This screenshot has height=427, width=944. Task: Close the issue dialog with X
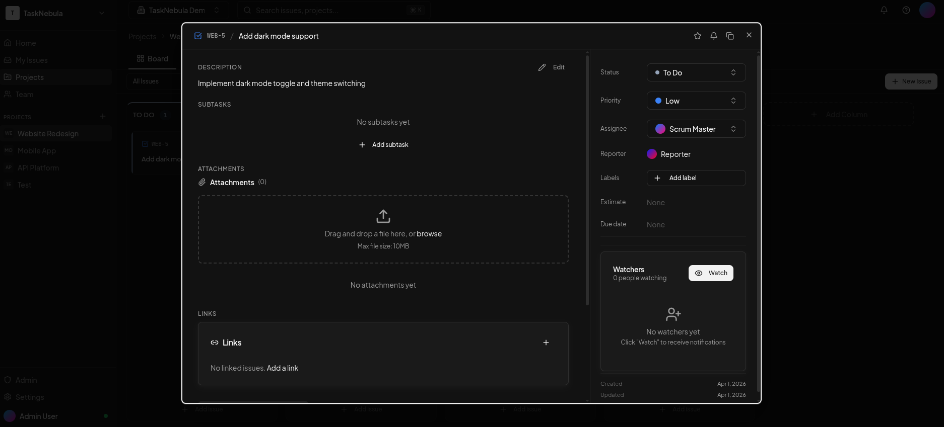pos(749,35)
